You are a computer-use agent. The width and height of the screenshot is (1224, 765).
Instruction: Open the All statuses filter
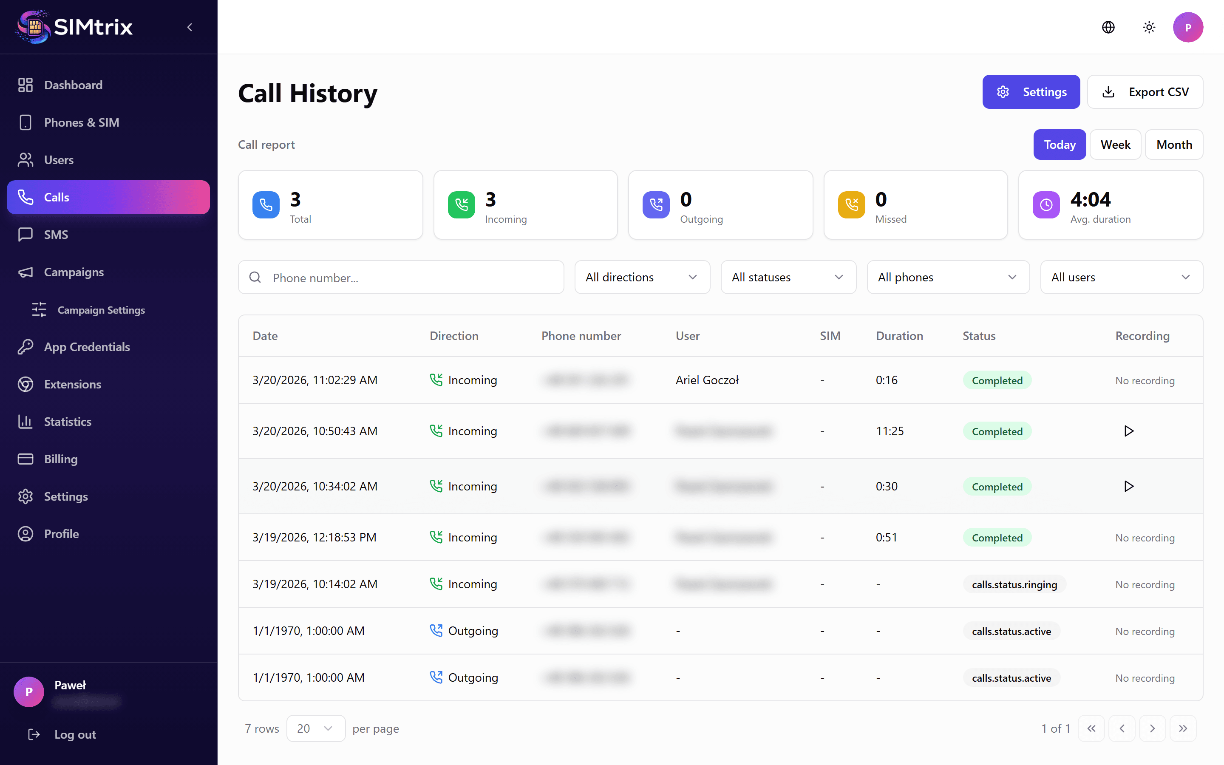(x=788, y=277)
